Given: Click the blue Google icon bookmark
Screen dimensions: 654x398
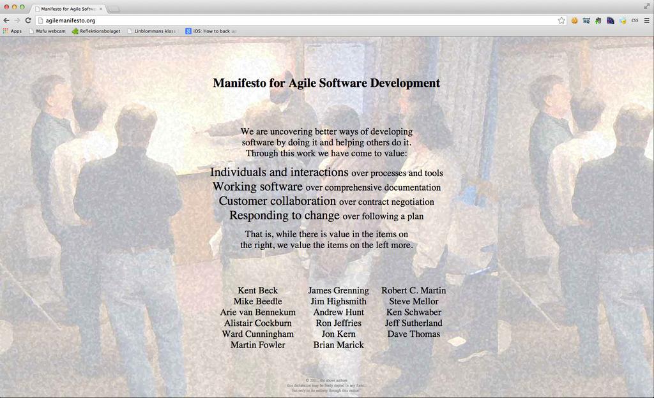Looking at the screenshot, I should 188,31.
